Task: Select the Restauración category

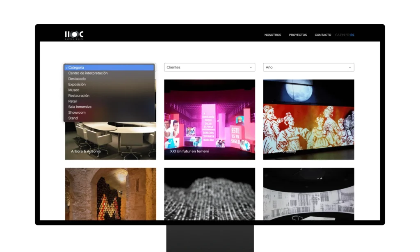Action: click(109, 96)
